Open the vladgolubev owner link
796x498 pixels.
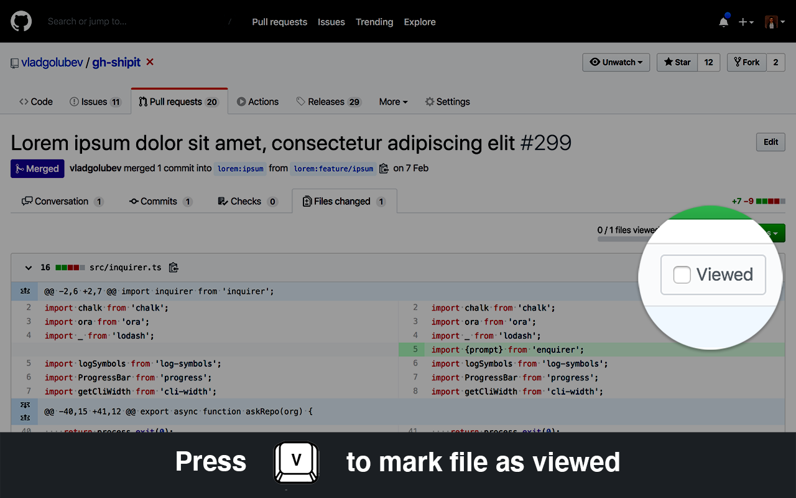pyautogui.click(x=52, y=62)
